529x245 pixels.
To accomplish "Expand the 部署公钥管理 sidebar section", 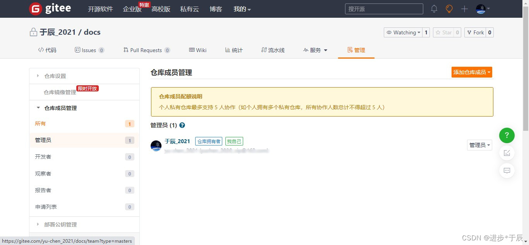I will tap(60, 224).
